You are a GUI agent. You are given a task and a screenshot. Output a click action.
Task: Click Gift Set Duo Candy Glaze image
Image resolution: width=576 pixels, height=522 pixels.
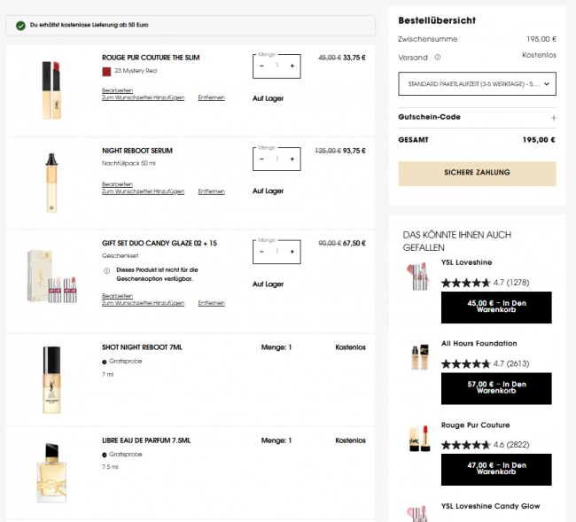(51, 277)
